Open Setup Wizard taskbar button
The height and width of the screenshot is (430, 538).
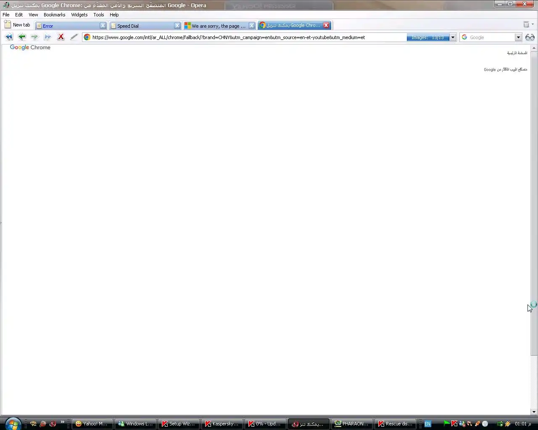tap(179, 424)
